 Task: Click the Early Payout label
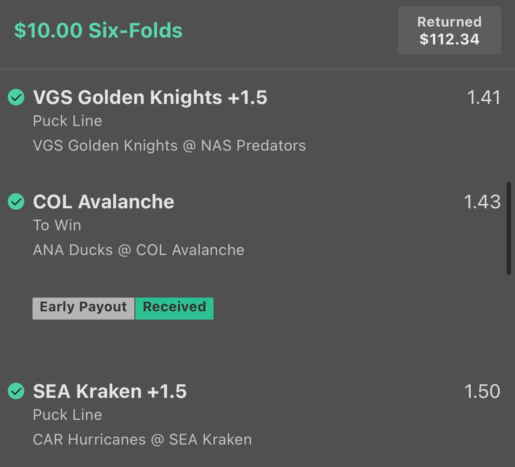coord(83,308)
